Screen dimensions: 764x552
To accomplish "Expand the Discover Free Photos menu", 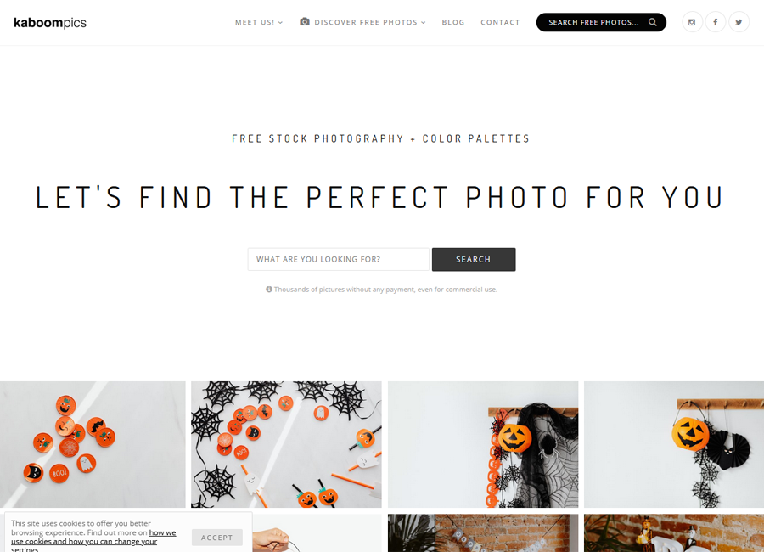I will 369,22.
